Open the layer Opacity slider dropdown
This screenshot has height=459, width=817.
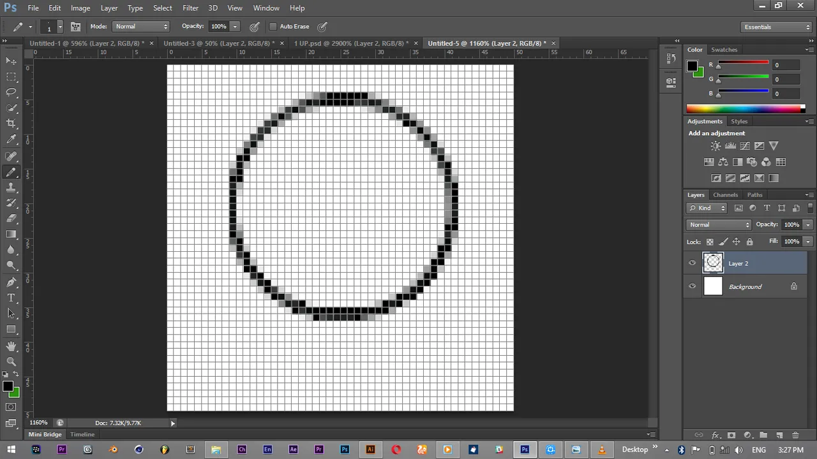[808, 224]
